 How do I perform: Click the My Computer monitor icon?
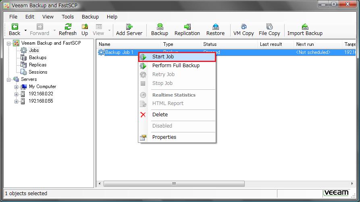coord(24,87)
